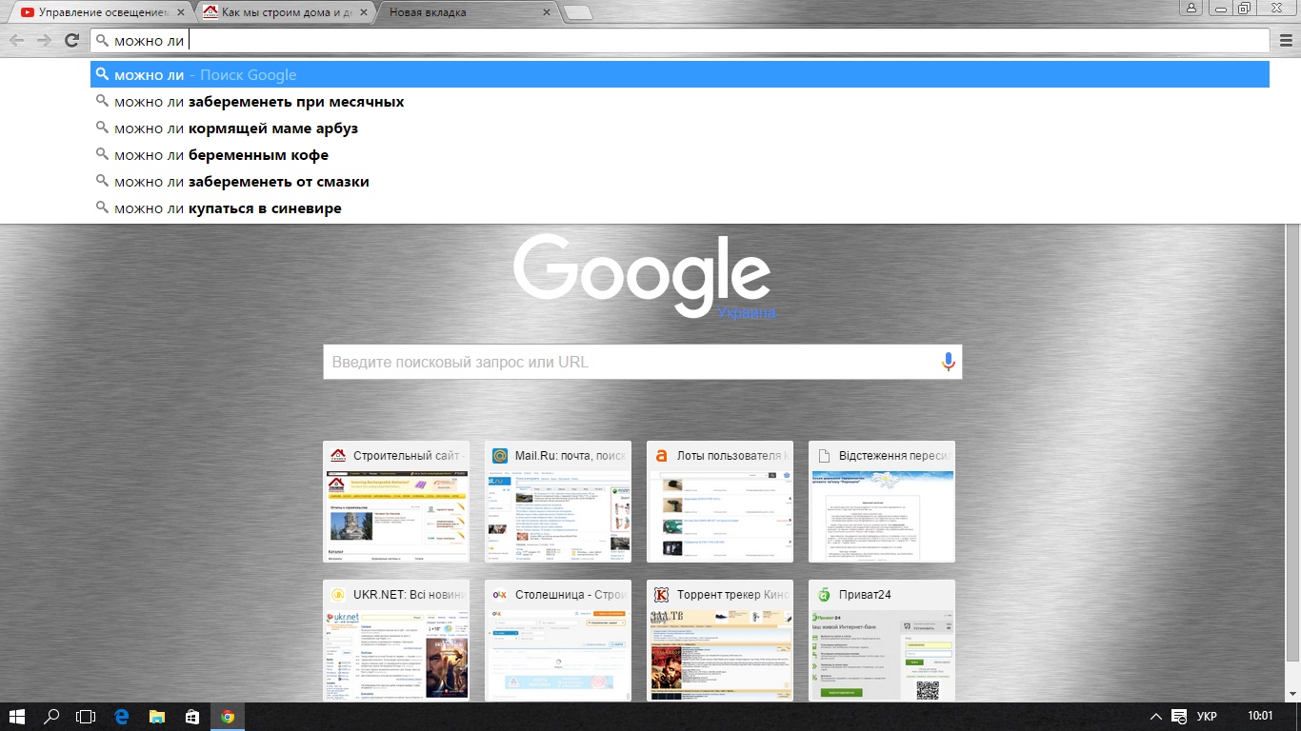Click the taskbar clock 10:01
Screen dimensions: 1301x731
pyautogui.click(x=1259, y=716)
